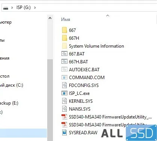
Task: Click the highlighted item in navigation pane
Action: tap(23, 133)
